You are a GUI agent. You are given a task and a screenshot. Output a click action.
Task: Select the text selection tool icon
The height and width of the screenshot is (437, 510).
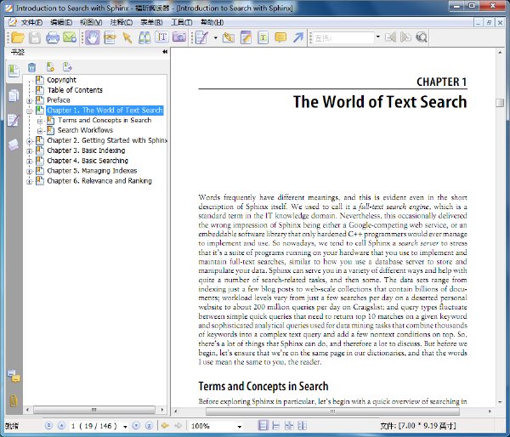point(110,37)
